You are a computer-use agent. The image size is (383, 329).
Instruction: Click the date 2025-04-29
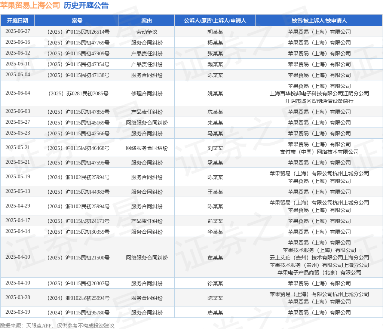click(x=18, y=206)
